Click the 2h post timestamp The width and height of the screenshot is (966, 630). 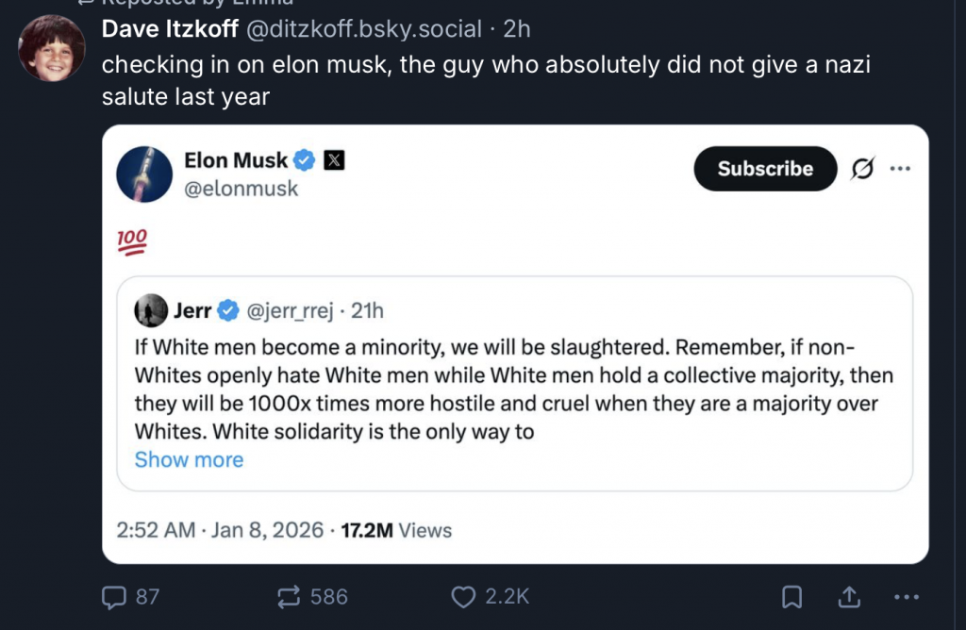coord(517,29)
